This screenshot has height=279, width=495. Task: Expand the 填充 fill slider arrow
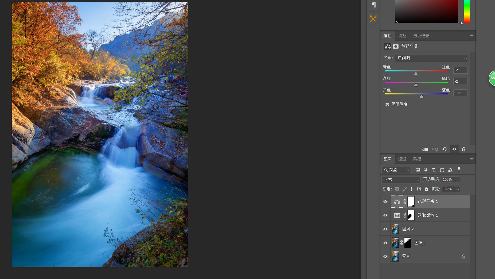point(458,189)
